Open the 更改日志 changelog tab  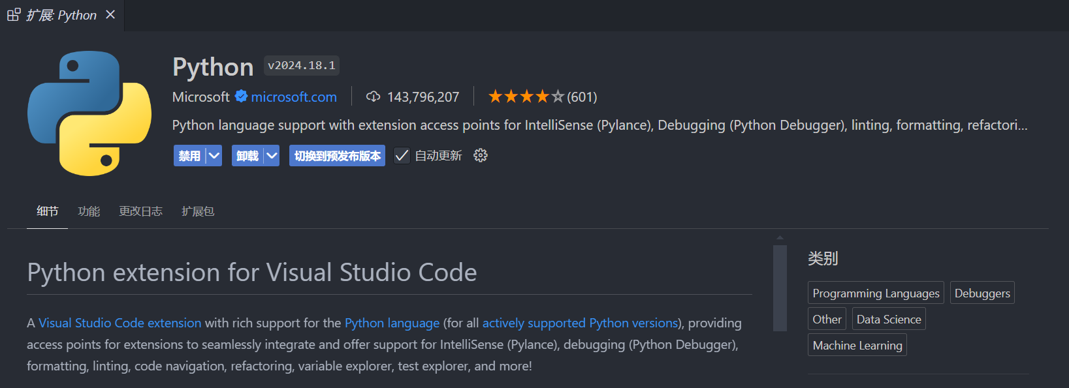pos(140,211)
